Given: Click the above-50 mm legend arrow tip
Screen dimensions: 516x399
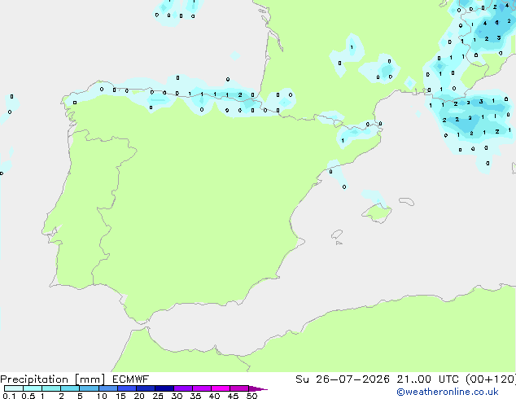Looking at the screenshot, I should (x=258, y=388).
